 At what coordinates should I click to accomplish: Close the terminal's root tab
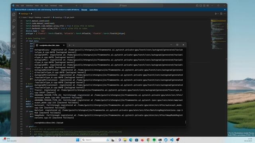pos(64,45)
